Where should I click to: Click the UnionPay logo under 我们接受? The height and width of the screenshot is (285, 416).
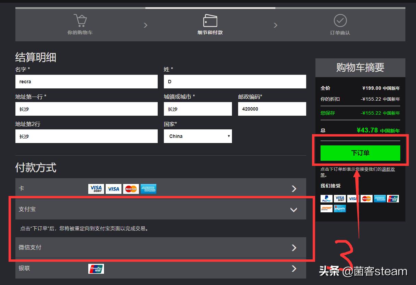tap(393, 199)
